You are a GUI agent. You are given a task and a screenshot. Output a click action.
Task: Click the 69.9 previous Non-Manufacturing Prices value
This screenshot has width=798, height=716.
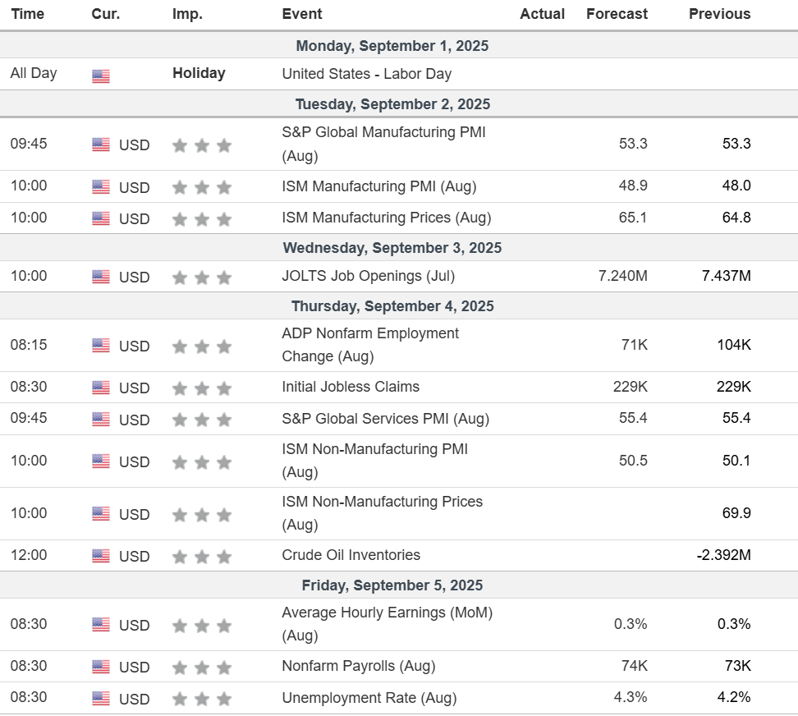click(736, 513)
